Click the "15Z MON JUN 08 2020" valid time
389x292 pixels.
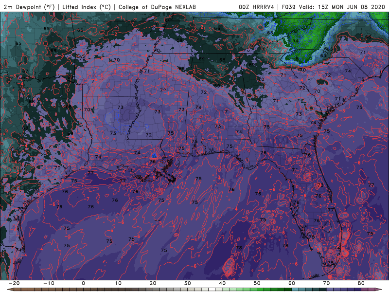[351, 7]
